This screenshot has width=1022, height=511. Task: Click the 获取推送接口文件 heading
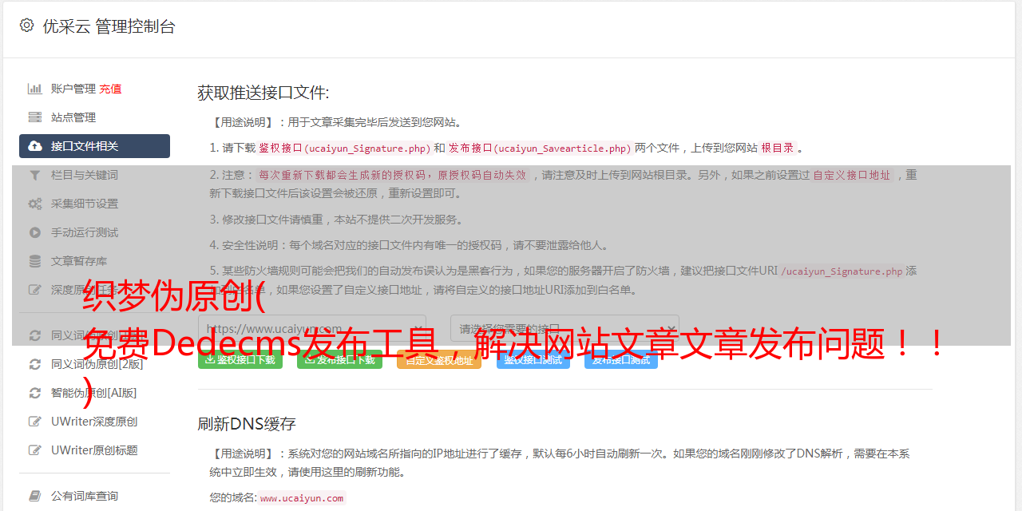(x=263, y=93)
